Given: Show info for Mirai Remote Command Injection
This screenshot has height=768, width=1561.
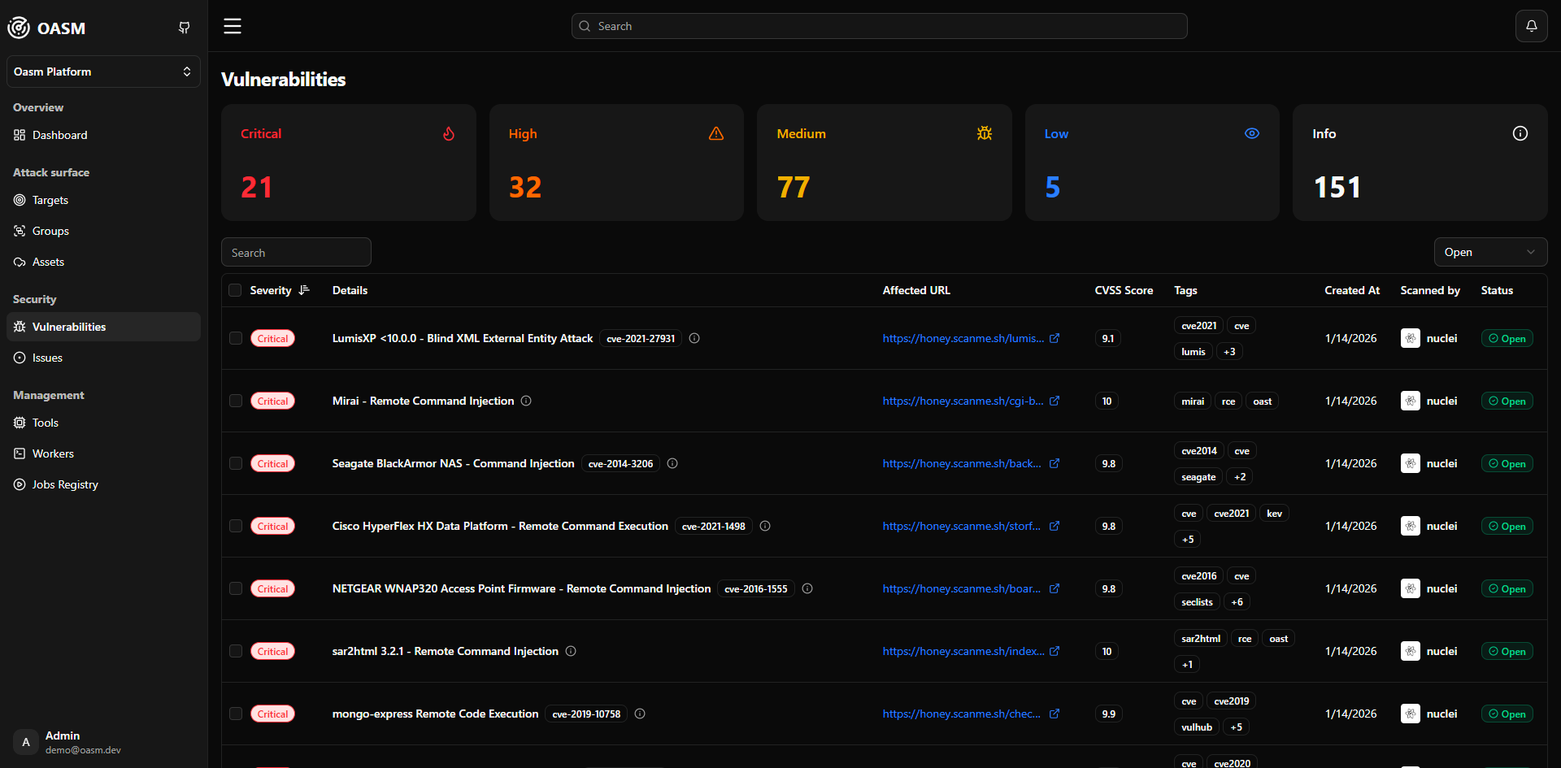Looking at the screenshot, I should click(x=526, y=401).
